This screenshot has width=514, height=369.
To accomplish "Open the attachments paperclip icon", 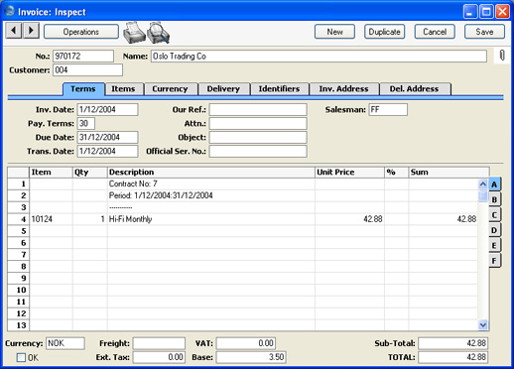I will point(502,56).
